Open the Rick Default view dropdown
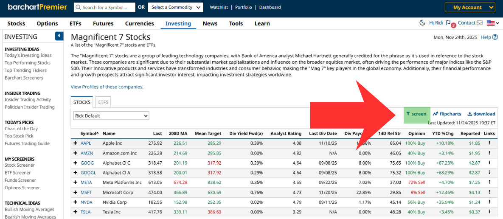This screenshot has width=503, height=219. [x=111, y=116]
